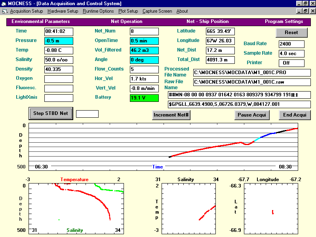Click the Increment Net# button
The image size is (316, 237).
(x=171, y=115)
